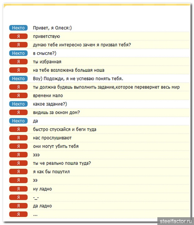194x225 pixels.
Task: Click the Некто badge beside "Воу) Подожди"
Action: 18,79
